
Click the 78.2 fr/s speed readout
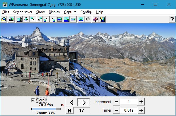(46, 105)
